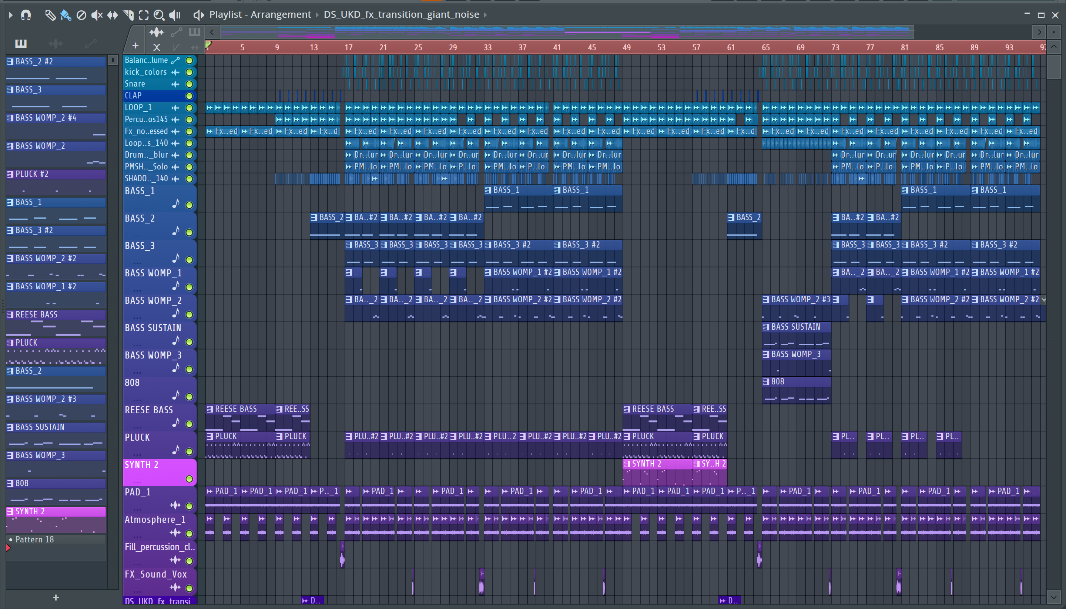Mute the SYNTH 2 track

click(x=189, y=479)
